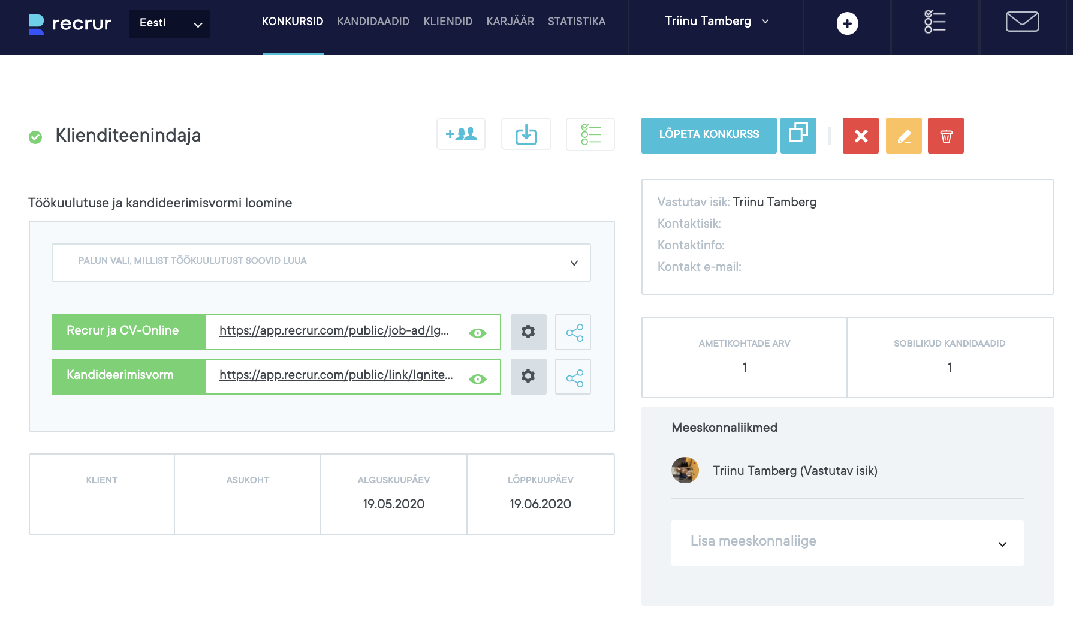Toggle eye visibility for Recrur ja CV-Online
The height and width of the screenshot is (632, 1073).
477,333
